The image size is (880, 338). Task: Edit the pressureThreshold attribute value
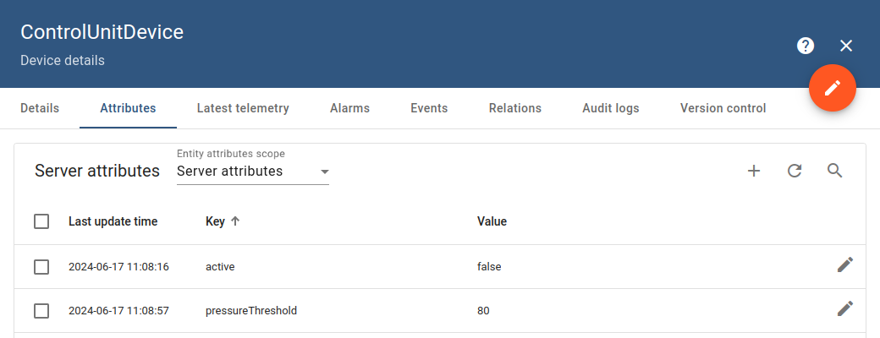844,309
